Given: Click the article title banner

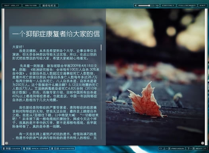Looking at the screenshot, I should (x=56, y=34).
